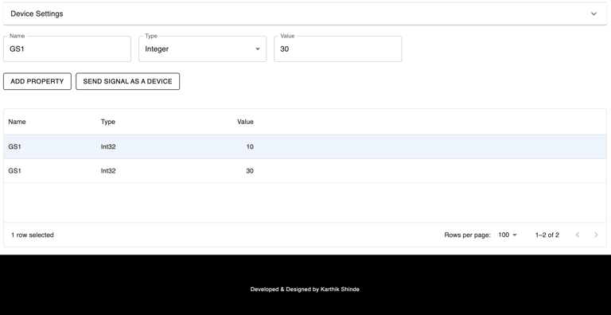Click the Int32 cell in the value 30 row
This screenshot has width=611, height=315.
pyautogui.click(x=108, y=171)
